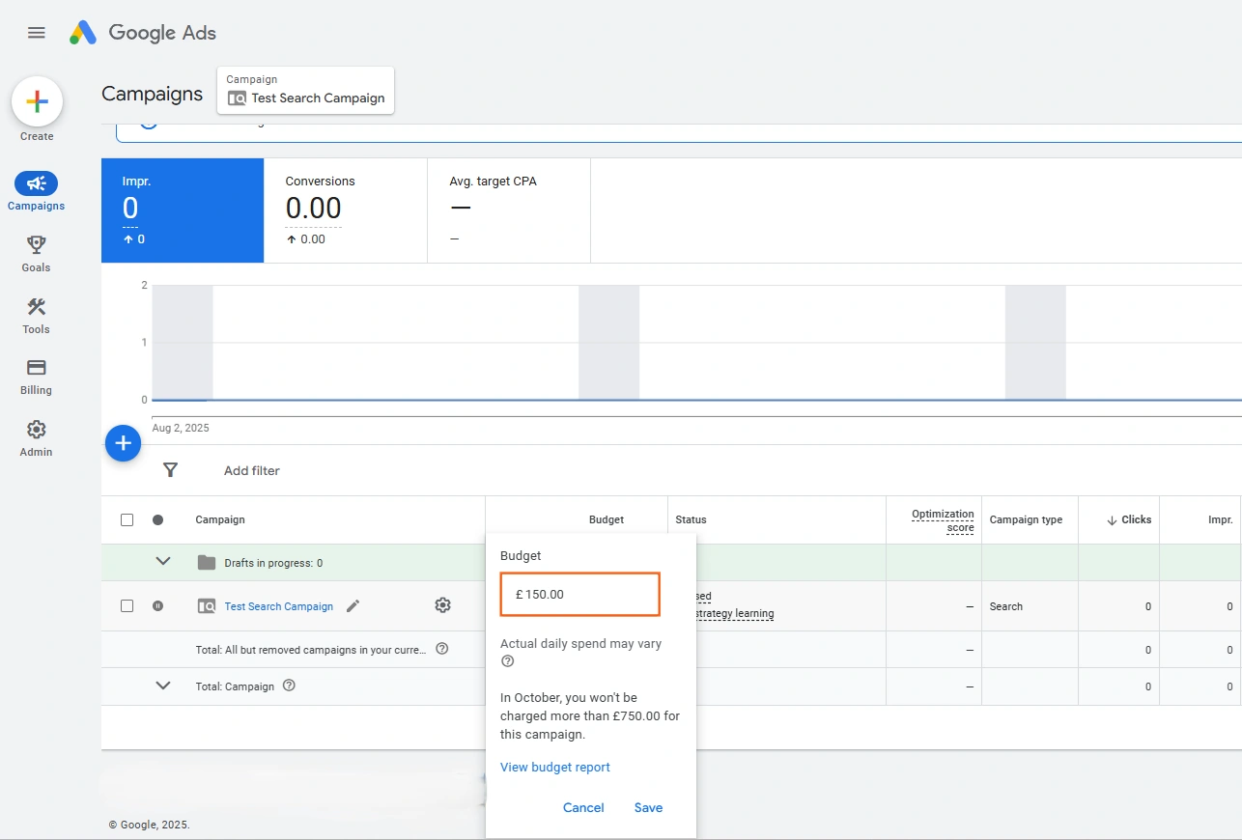
Task: Sort by the Status column header
Action: tap(692, 519)
